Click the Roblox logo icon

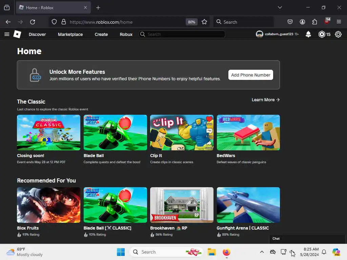coord(17,34)
